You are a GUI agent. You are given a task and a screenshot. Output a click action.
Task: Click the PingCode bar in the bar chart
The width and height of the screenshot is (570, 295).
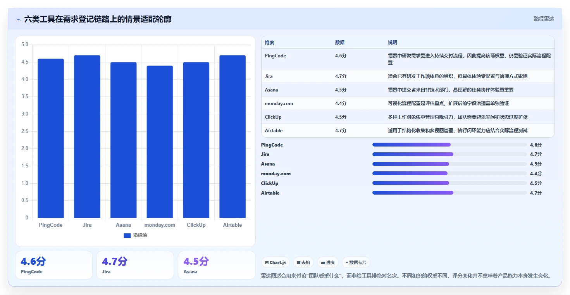(51, 138)
